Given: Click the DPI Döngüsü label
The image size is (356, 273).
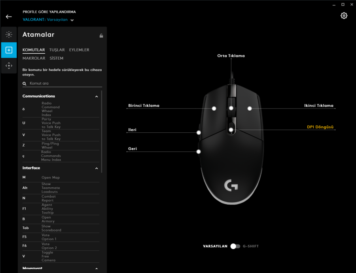Looking at the screenshot, I should (320, 127).
